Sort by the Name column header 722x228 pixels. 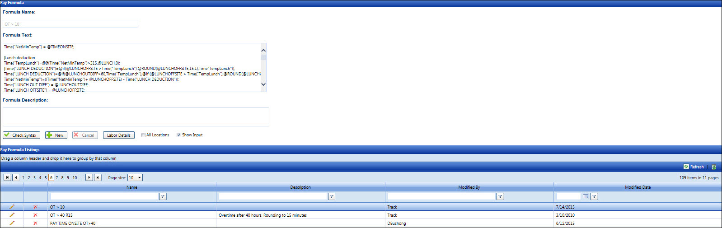pos(132,187)
